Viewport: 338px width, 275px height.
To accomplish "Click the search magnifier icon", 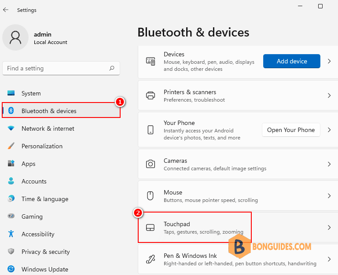I will 112,68.
